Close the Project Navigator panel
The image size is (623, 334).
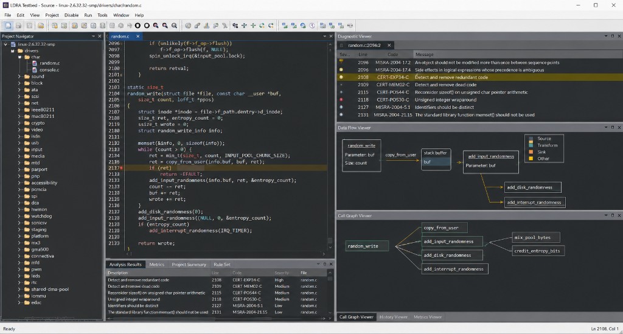pyautogui.click(x=100, y=36)
